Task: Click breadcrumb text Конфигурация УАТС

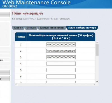Action: [23, 19]
